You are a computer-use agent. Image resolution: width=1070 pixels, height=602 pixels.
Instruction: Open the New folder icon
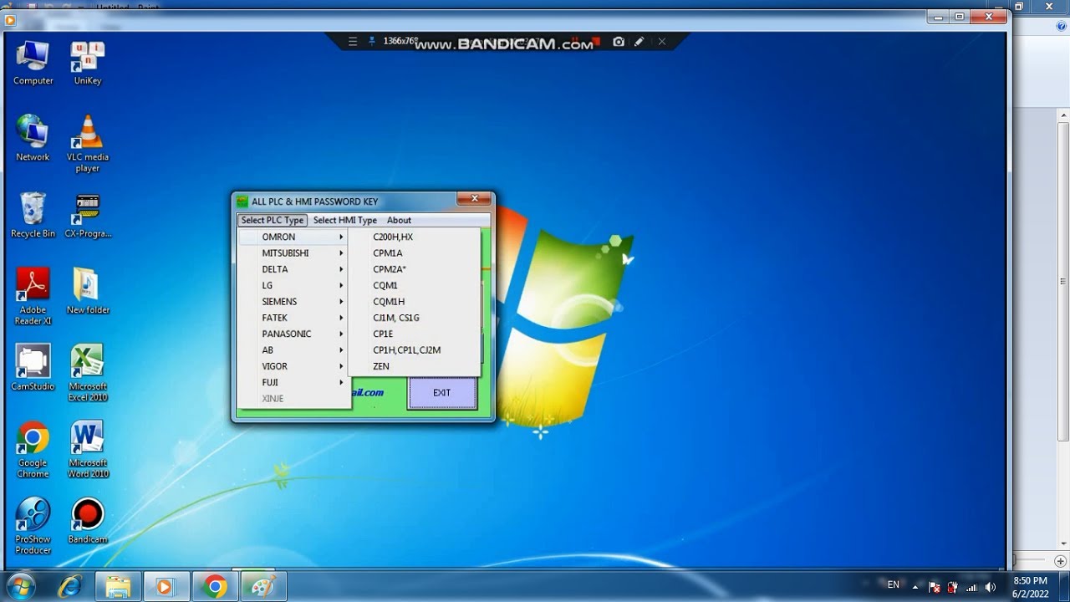click(87, 291)
